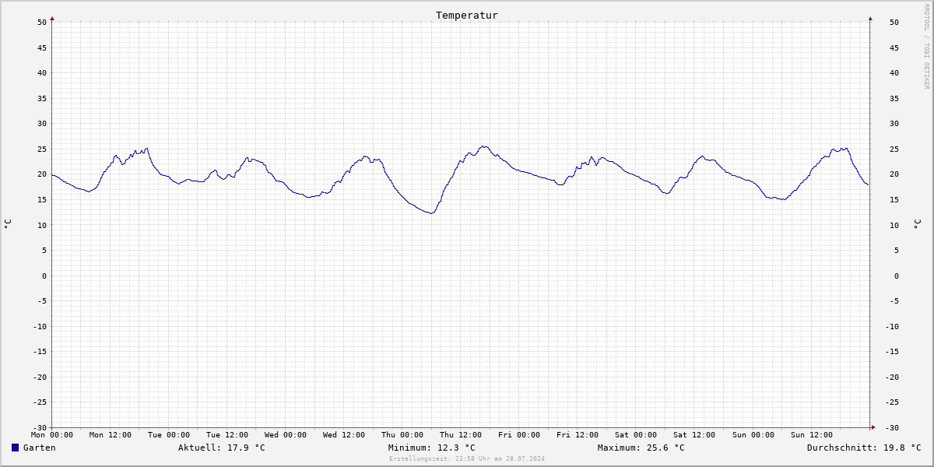This screenshot has height=467, width=934.
Task: Click the Tue 00:00 time axis label
Action: point(169,435)
